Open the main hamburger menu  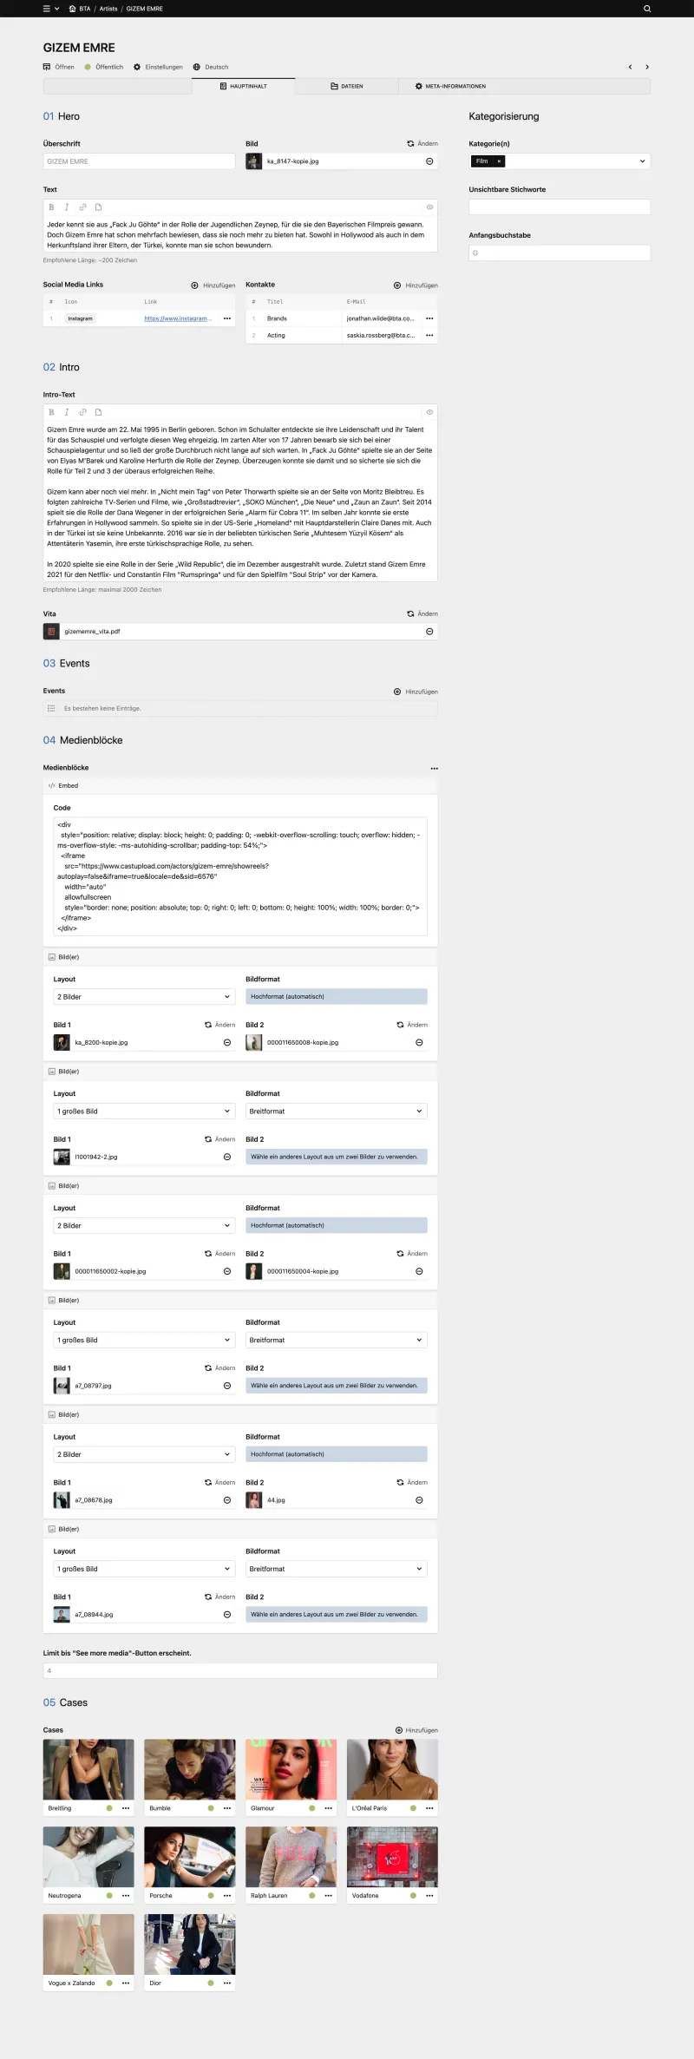(47, 9)
